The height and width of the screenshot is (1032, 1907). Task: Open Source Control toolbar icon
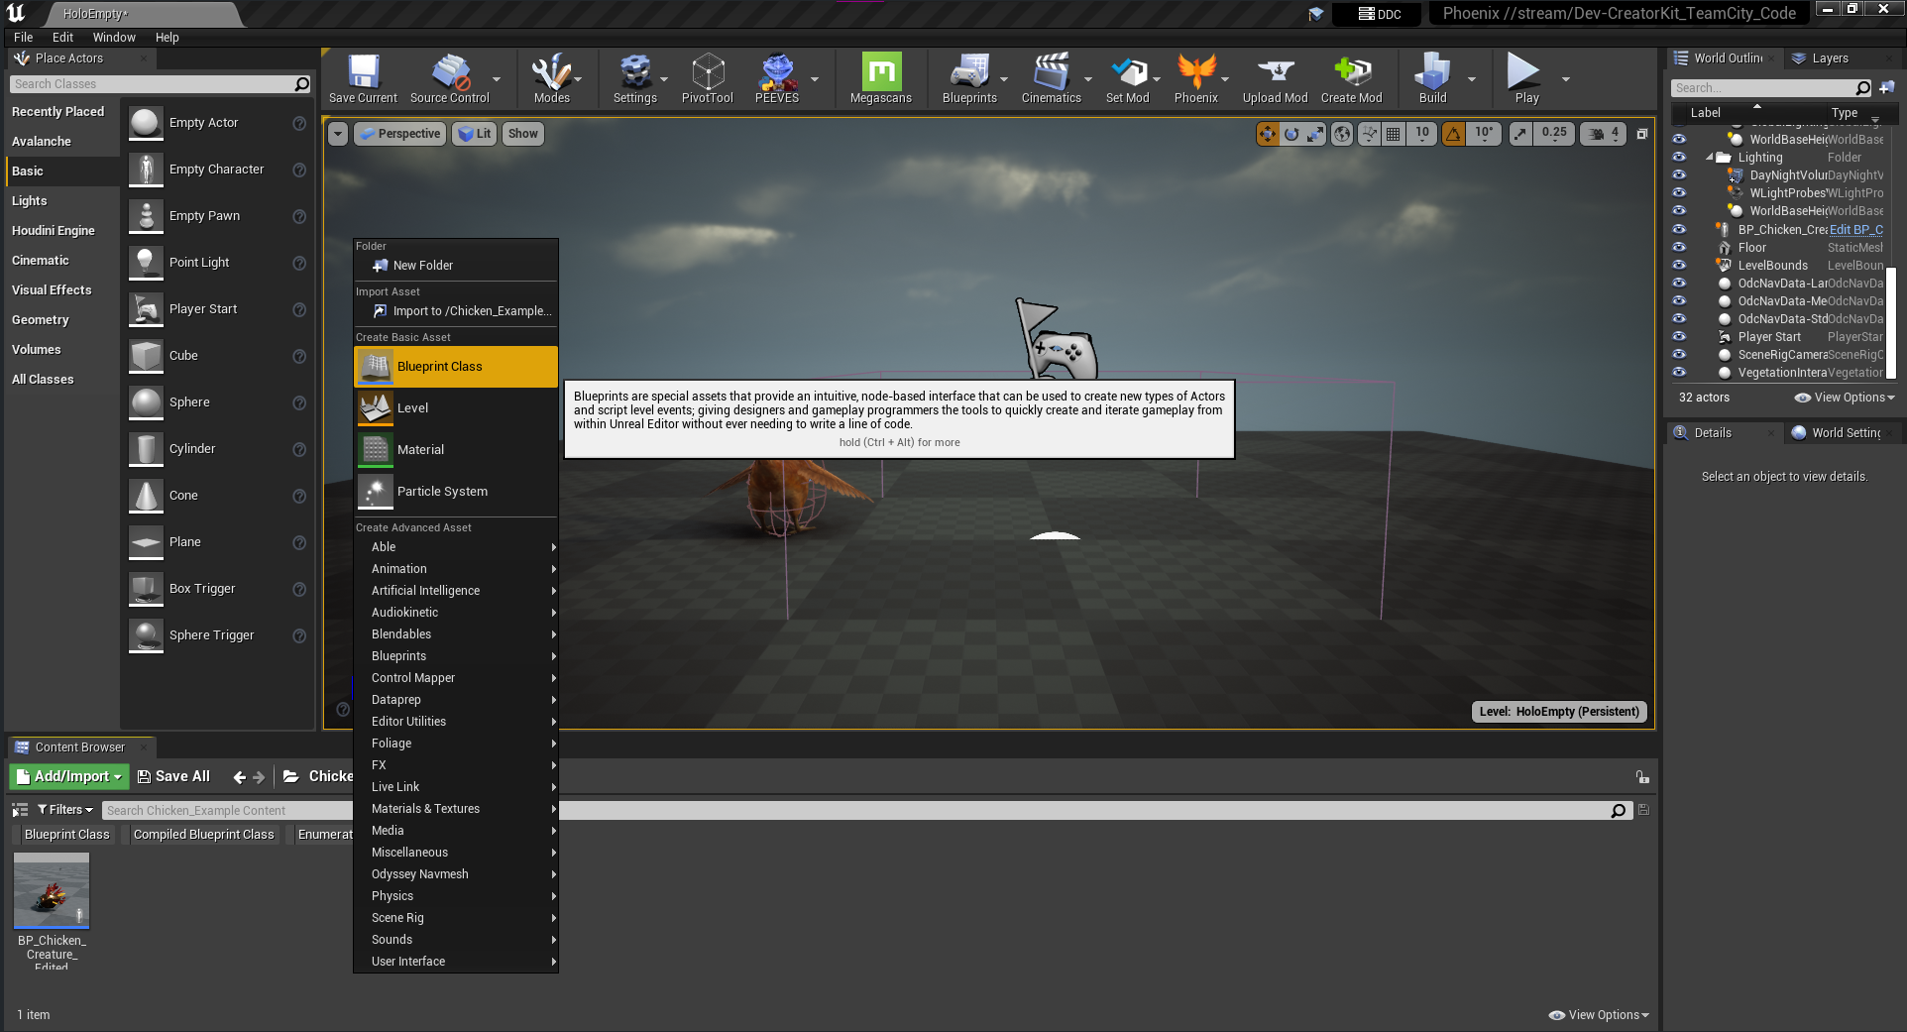click(450, 78)
